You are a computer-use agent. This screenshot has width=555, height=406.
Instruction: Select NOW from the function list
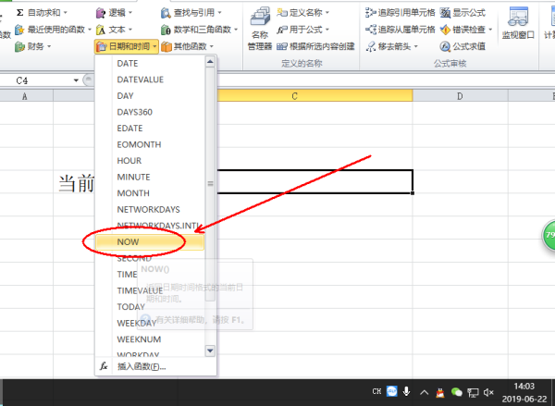point(129,242)
